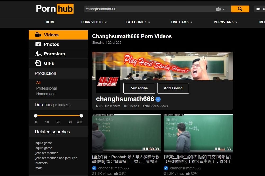The height and width of the screenshot is (176, 265).
Task: Click the related search 'squirt game'
Action: (44, 148)
